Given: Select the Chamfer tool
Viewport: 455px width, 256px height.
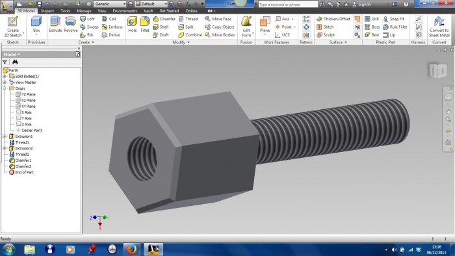Looking at the screenshot, I should click(x=164, y=19).
